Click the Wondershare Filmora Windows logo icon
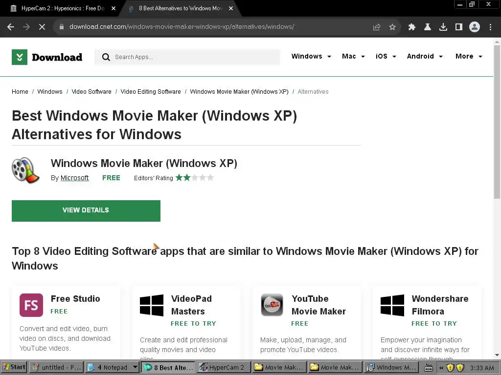 392,305
